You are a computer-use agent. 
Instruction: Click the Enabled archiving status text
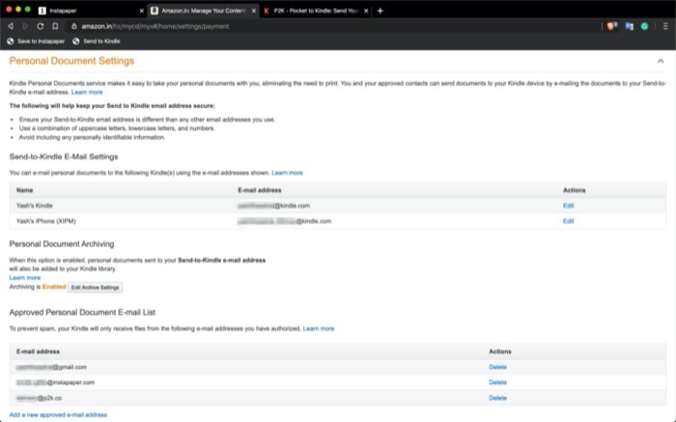pyautogui.click(x=54, y=287)
